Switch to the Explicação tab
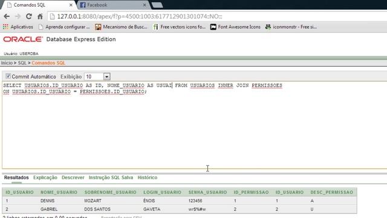The height and width of the screenshot is (218, 387). click(x=45, y=177)
